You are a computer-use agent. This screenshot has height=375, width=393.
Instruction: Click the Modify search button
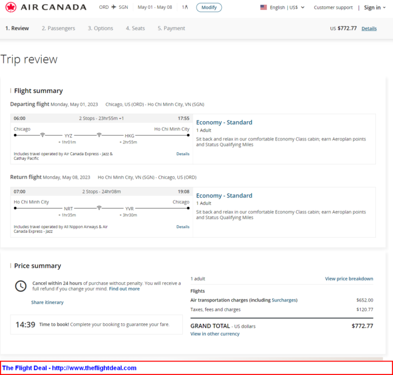pyautogui.click(x=209, y=7)
